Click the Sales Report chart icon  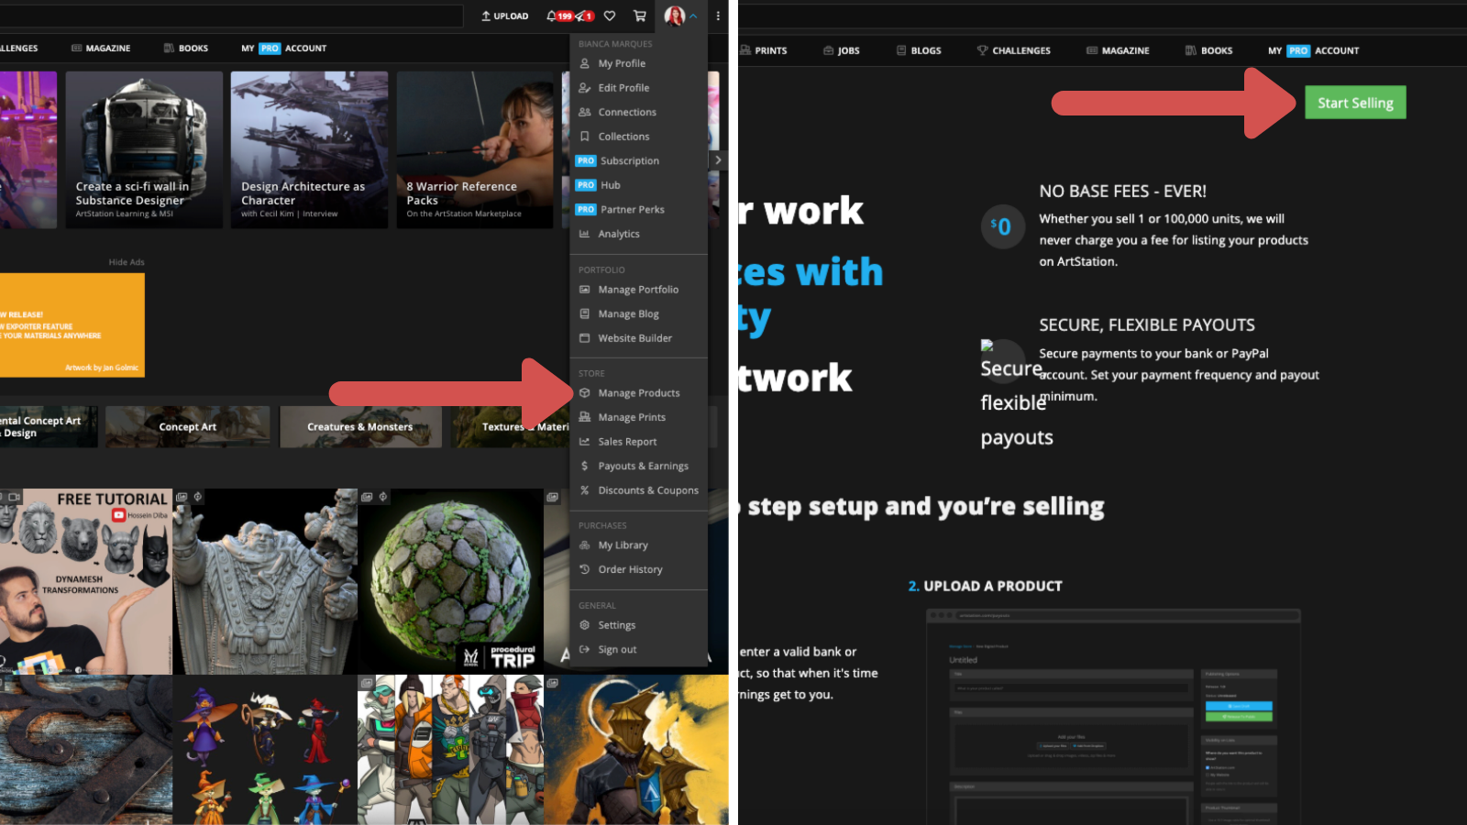pos(584,442)
